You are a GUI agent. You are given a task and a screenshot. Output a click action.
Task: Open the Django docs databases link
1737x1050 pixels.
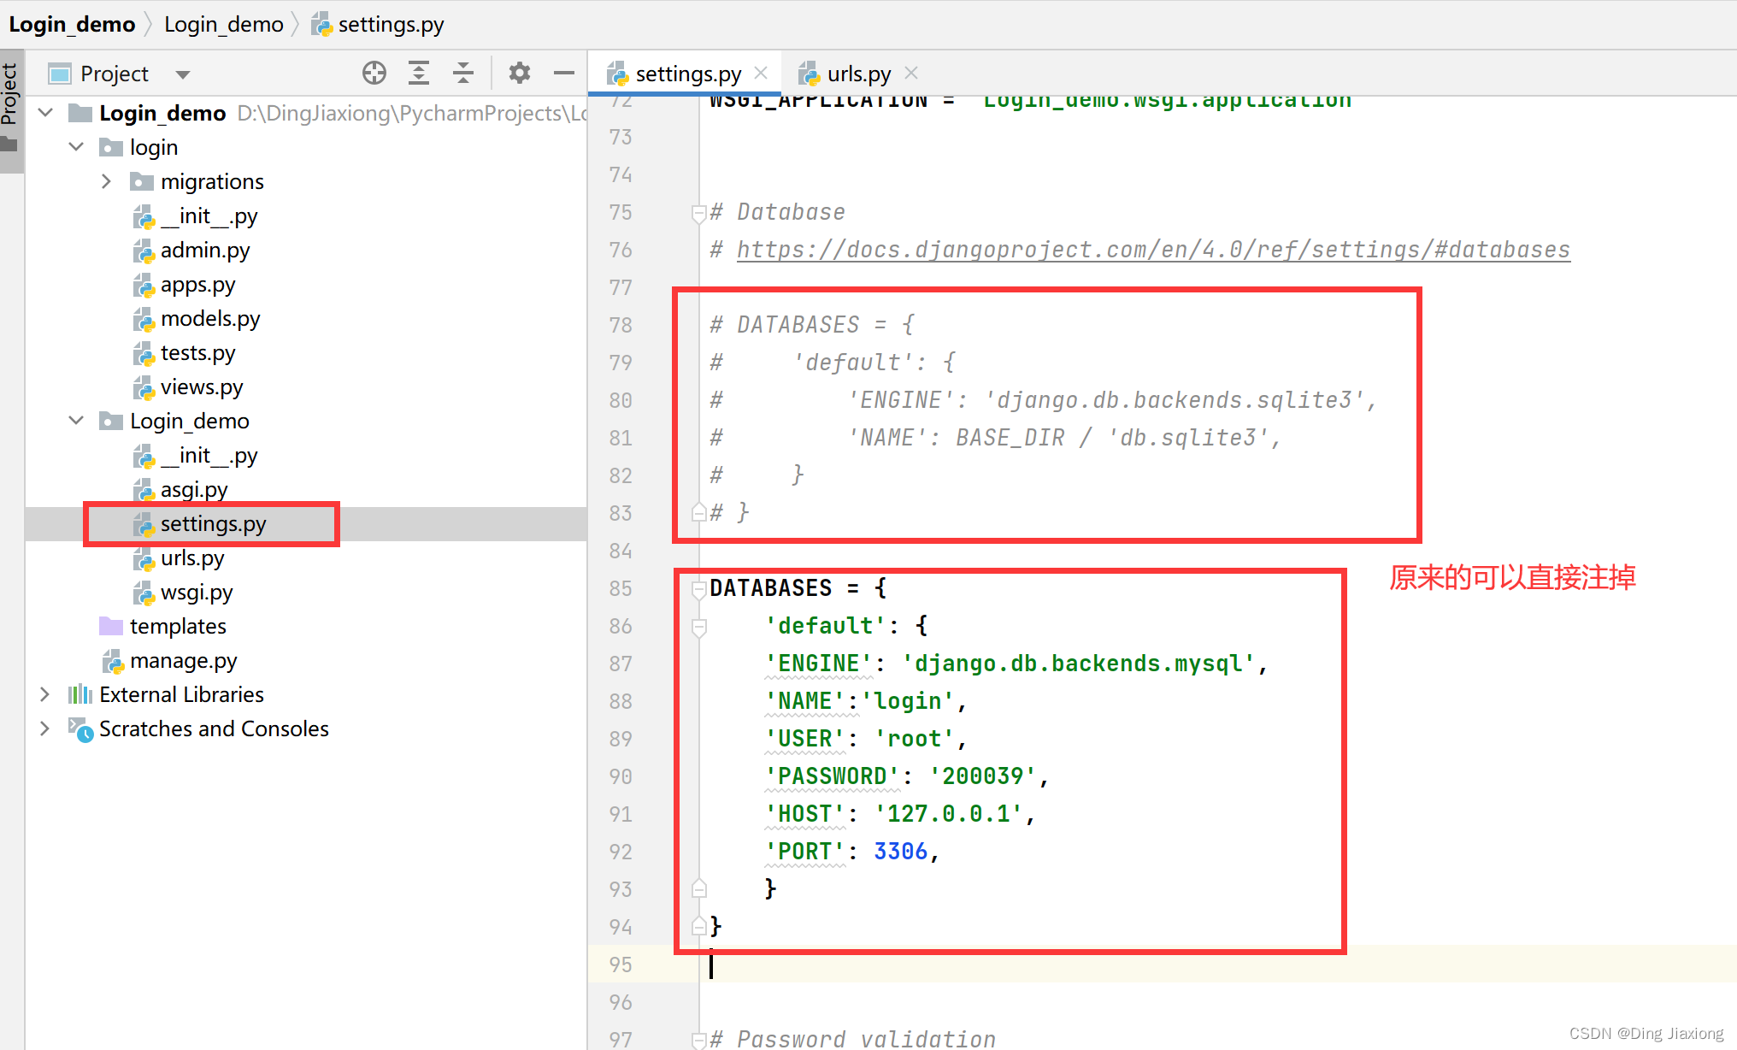click(x=1152, y=250)
